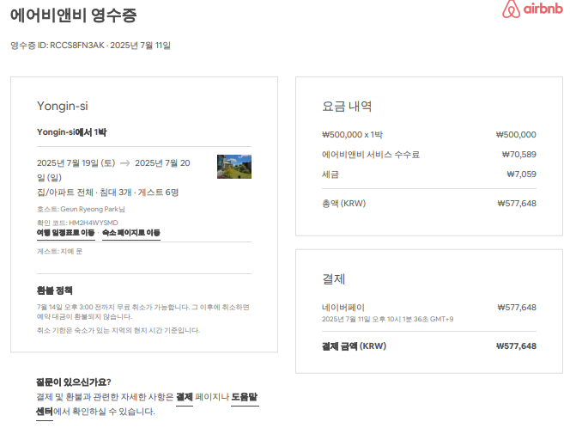Click the service fee amount ₩70,589

click(519, 155)
